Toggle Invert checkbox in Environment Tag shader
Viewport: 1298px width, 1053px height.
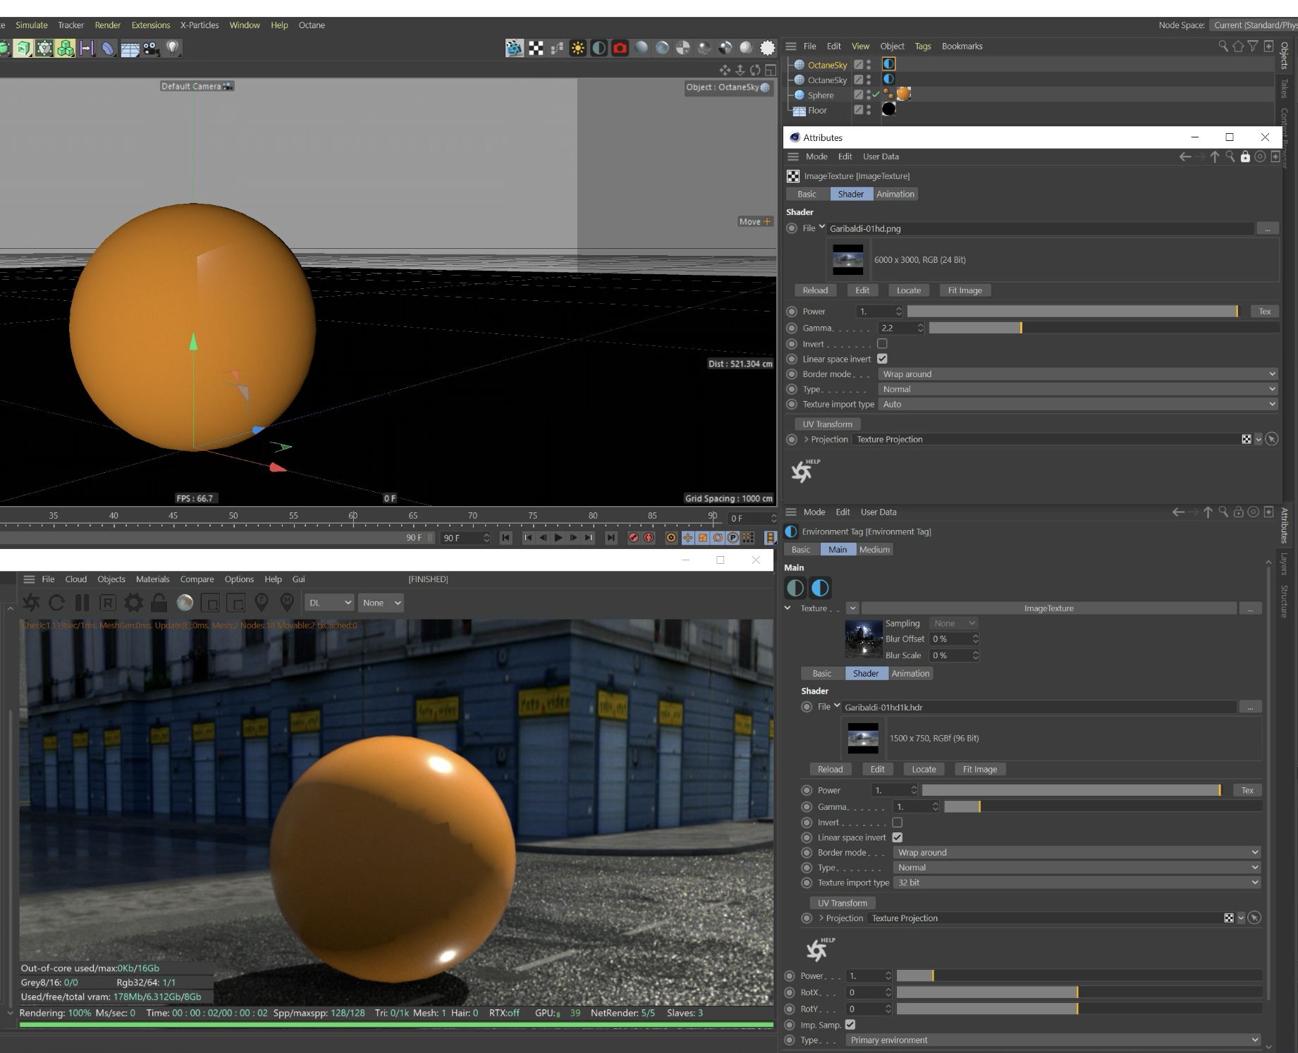(x=898, y=823)
